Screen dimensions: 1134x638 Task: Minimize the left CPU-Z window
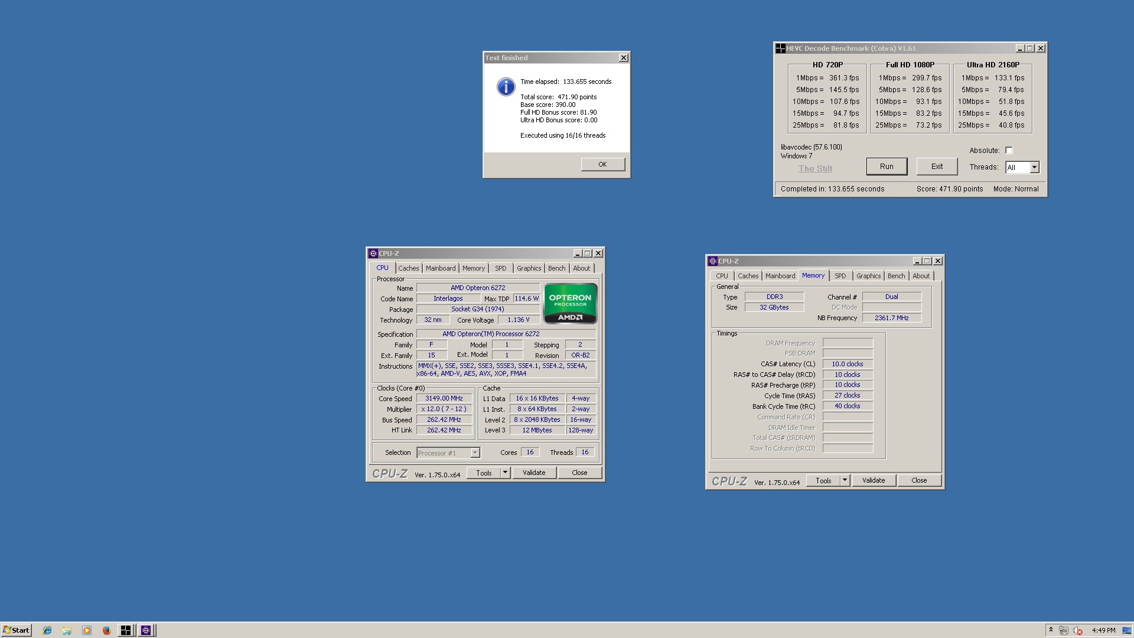pos(577,253)
